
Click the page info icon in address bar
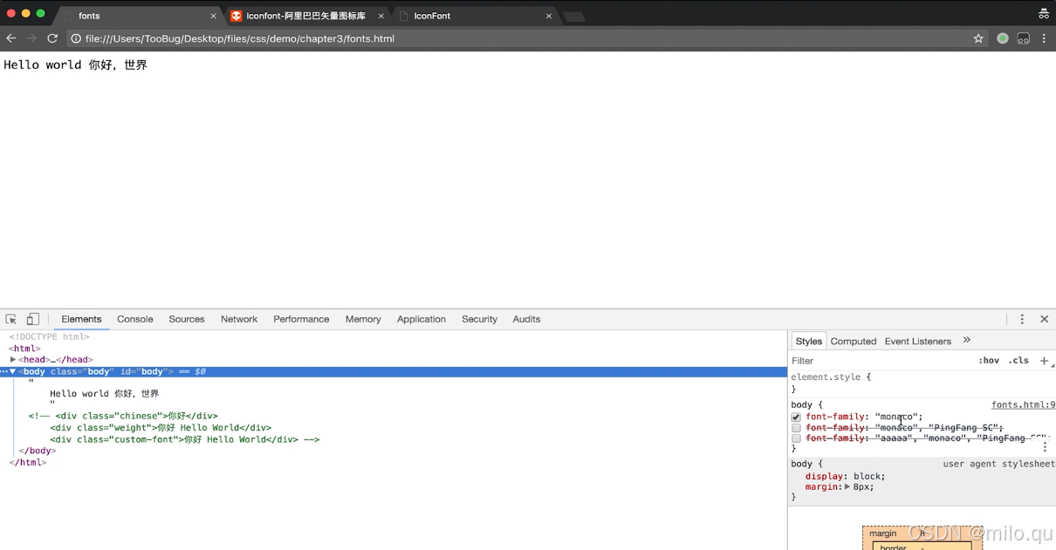point(76,38)
